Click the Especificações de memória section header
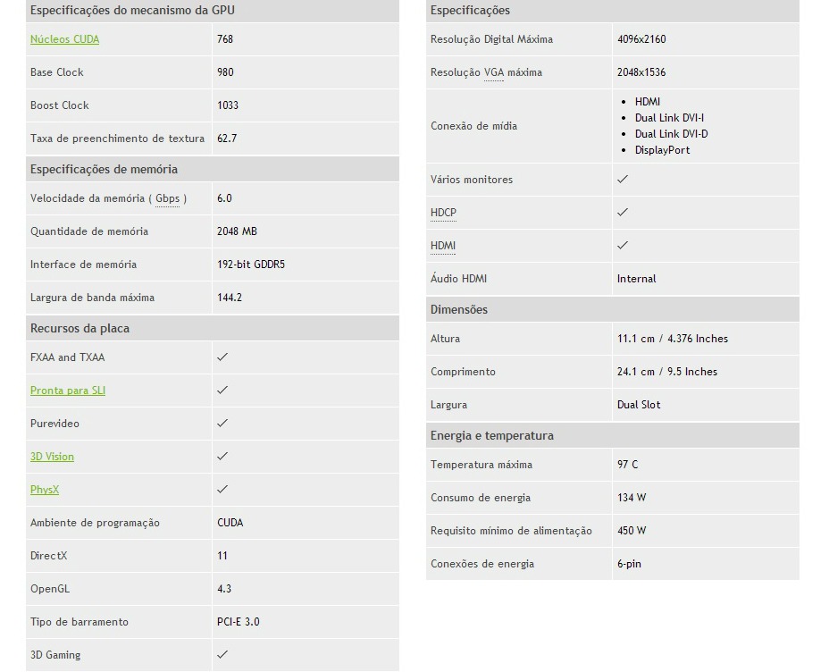 click(x=104, y=169)
